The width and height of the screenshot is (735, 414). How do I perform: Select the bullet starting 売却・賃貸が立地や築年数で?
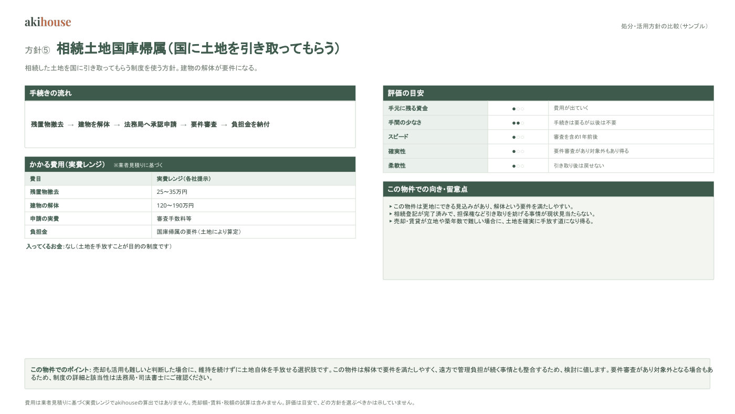coord(491,221)
